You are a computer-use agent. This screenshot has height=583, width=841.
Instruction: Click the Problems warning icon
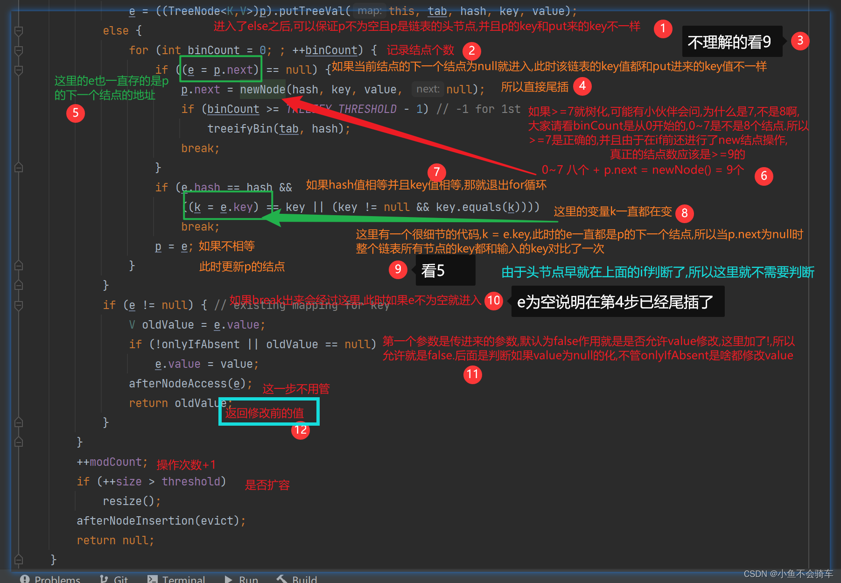pos(25,579)
